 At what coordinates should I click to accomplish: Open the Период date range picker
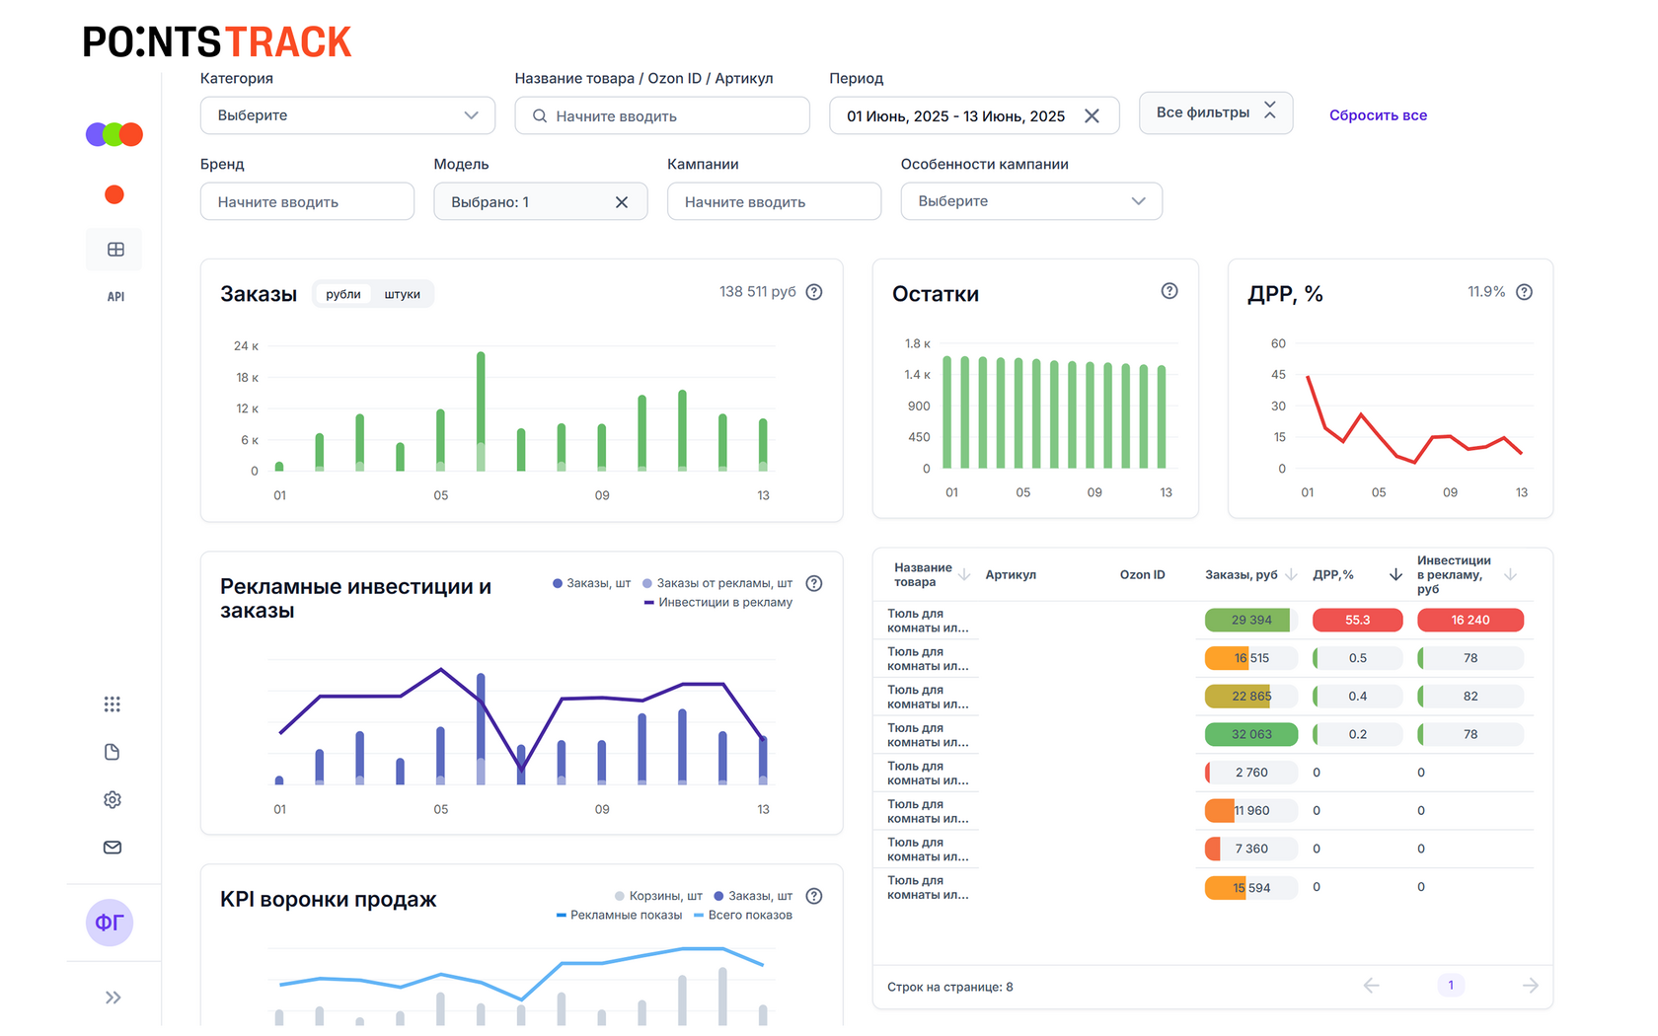click(974, 115)
